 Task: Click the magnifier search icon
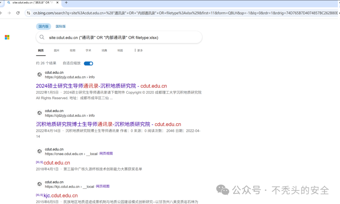[x=42, y=37]
